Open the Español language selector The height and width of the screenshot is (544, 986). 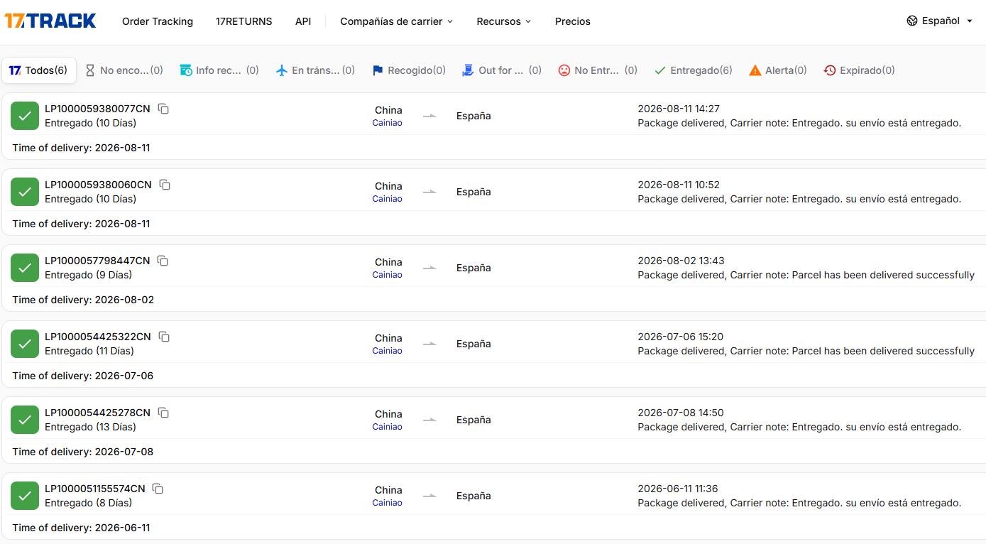point(940,21)
